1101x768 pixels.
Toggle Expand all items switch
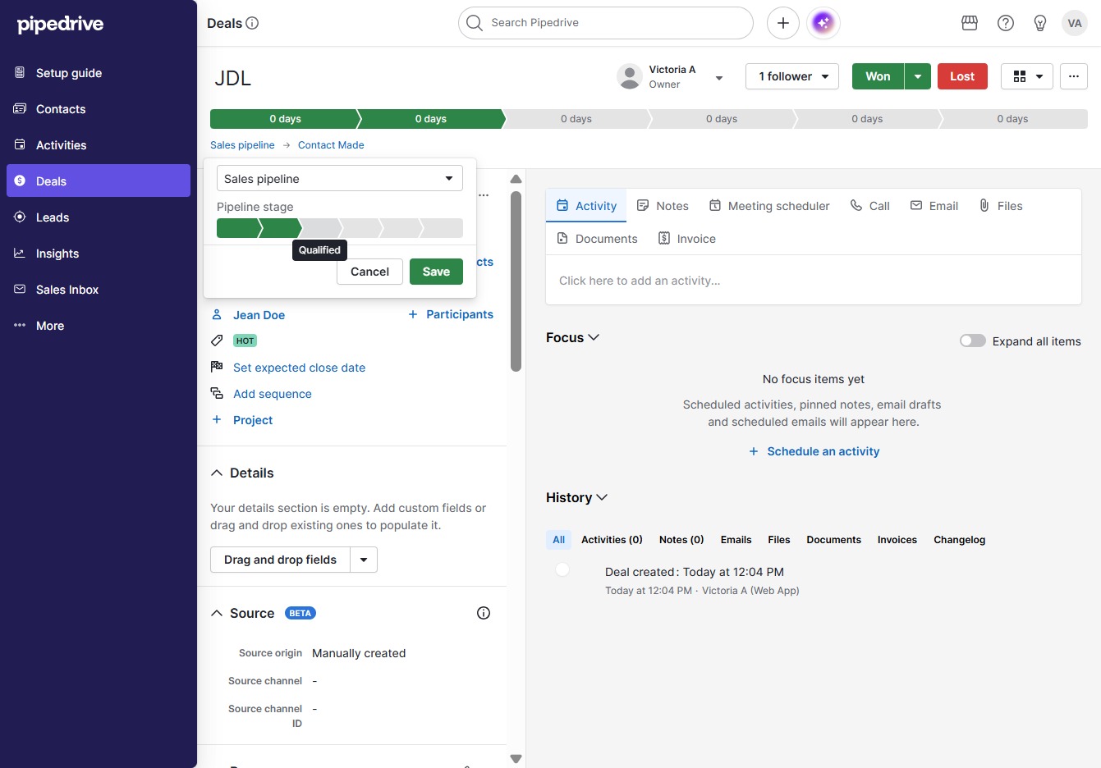click(x=973, y=341)
